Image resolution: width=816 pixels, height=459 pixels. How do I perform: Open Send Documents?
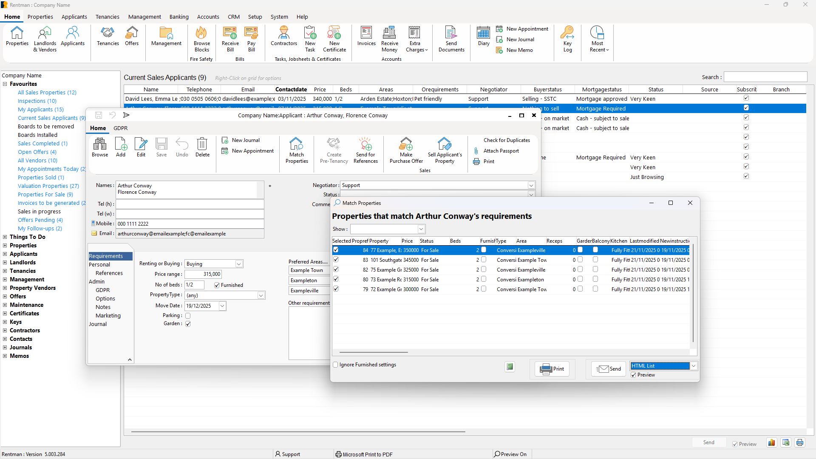451,38
